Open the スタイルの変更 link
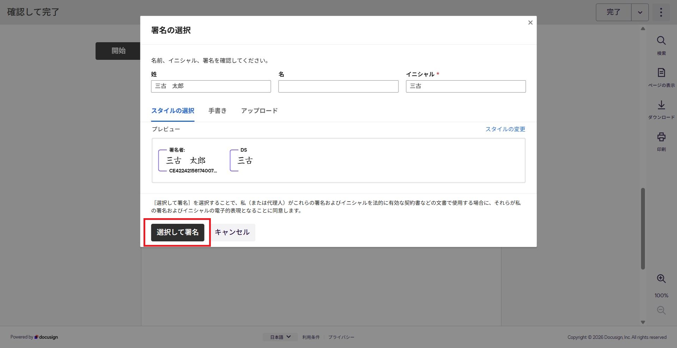Image resolution: width=677 pixels, height=348 pixels. (x=505, y=129)
